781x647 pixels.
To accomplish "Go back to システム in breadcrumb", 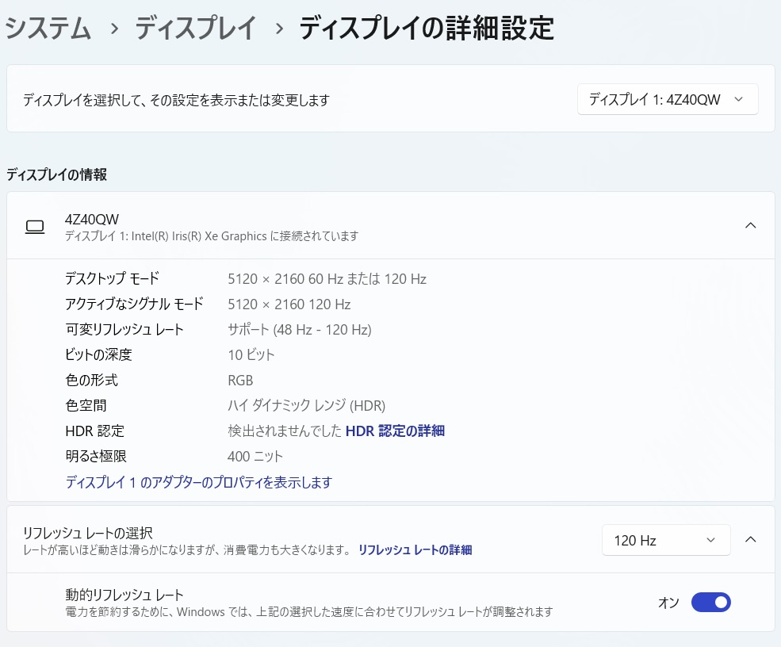I will 48,29.
